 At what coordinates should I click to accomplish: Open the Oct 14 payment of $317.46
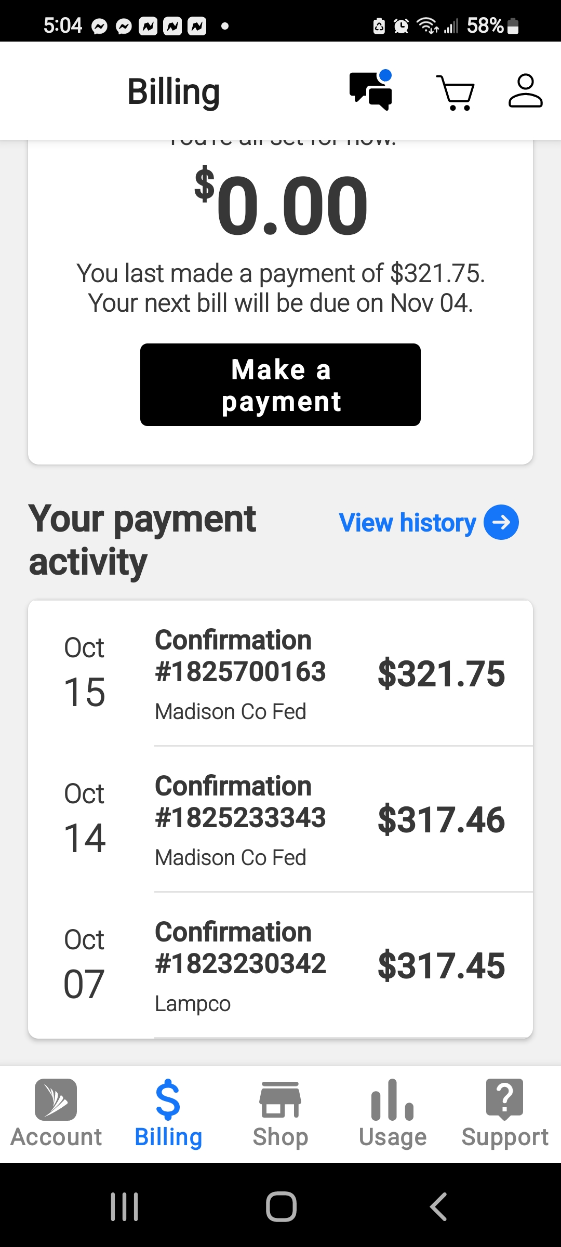pyautogui.click(x=280, y=819)
